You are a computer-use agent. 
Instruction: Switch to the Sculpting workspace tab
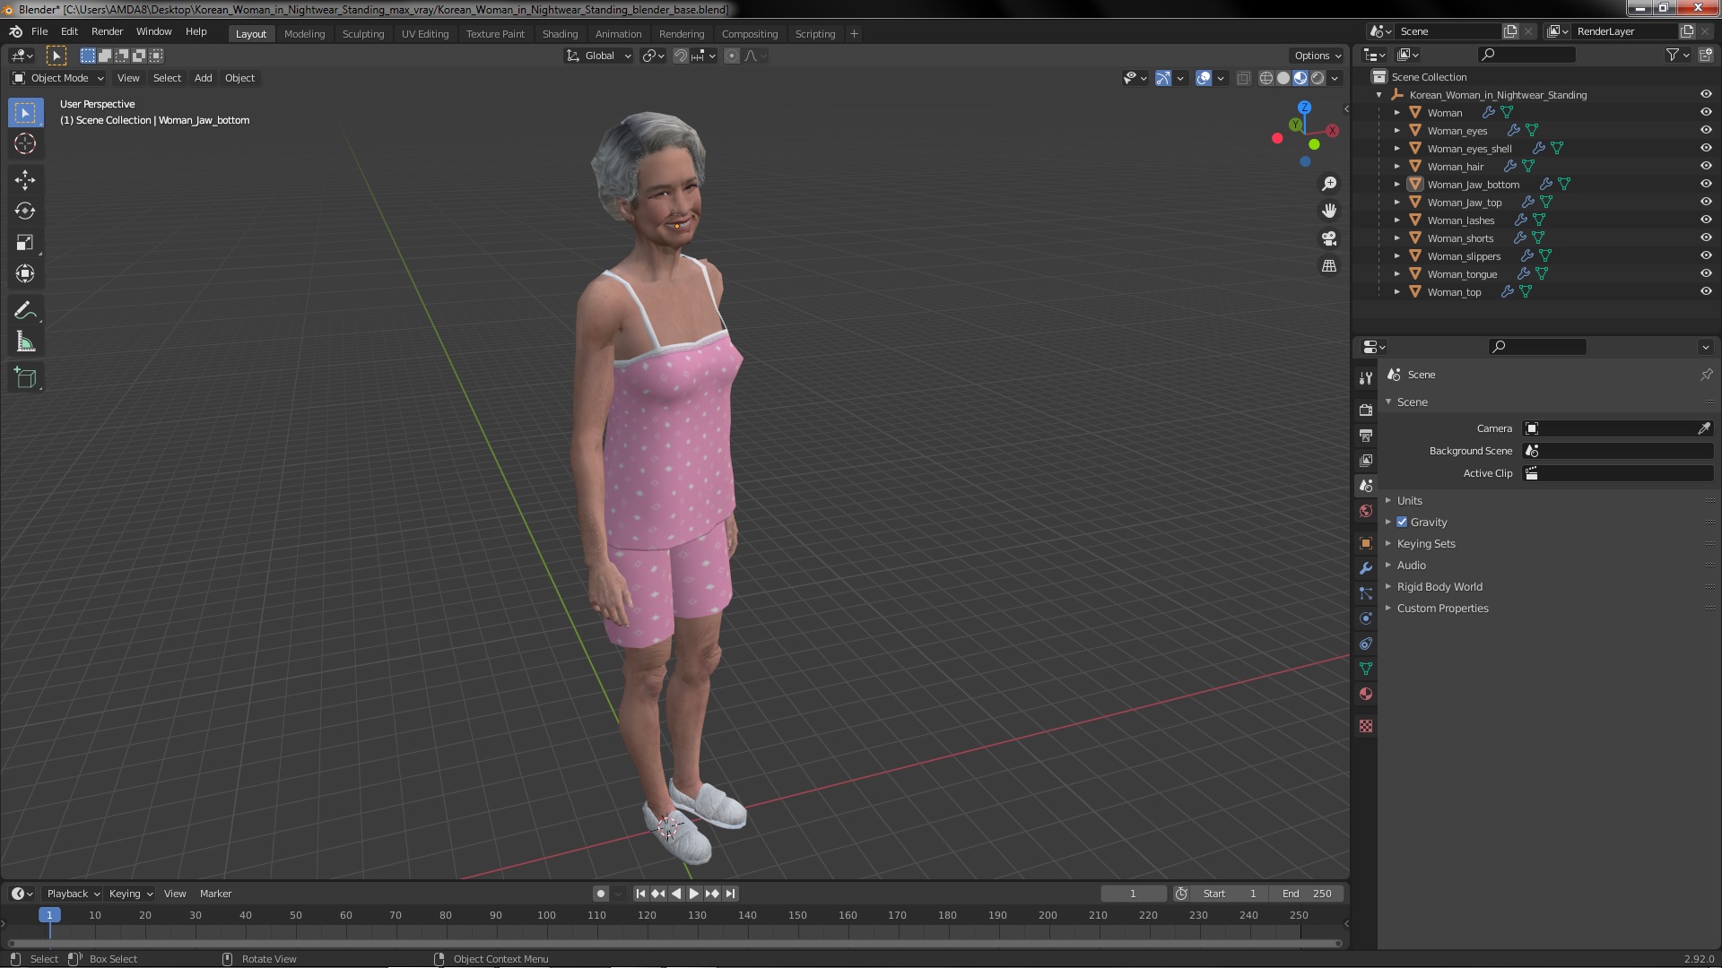pyautogui.click(x=362, y=34)
